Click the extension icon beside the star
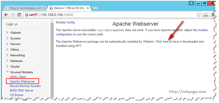Viewport: 219px width, 103px height. [206, 15]
